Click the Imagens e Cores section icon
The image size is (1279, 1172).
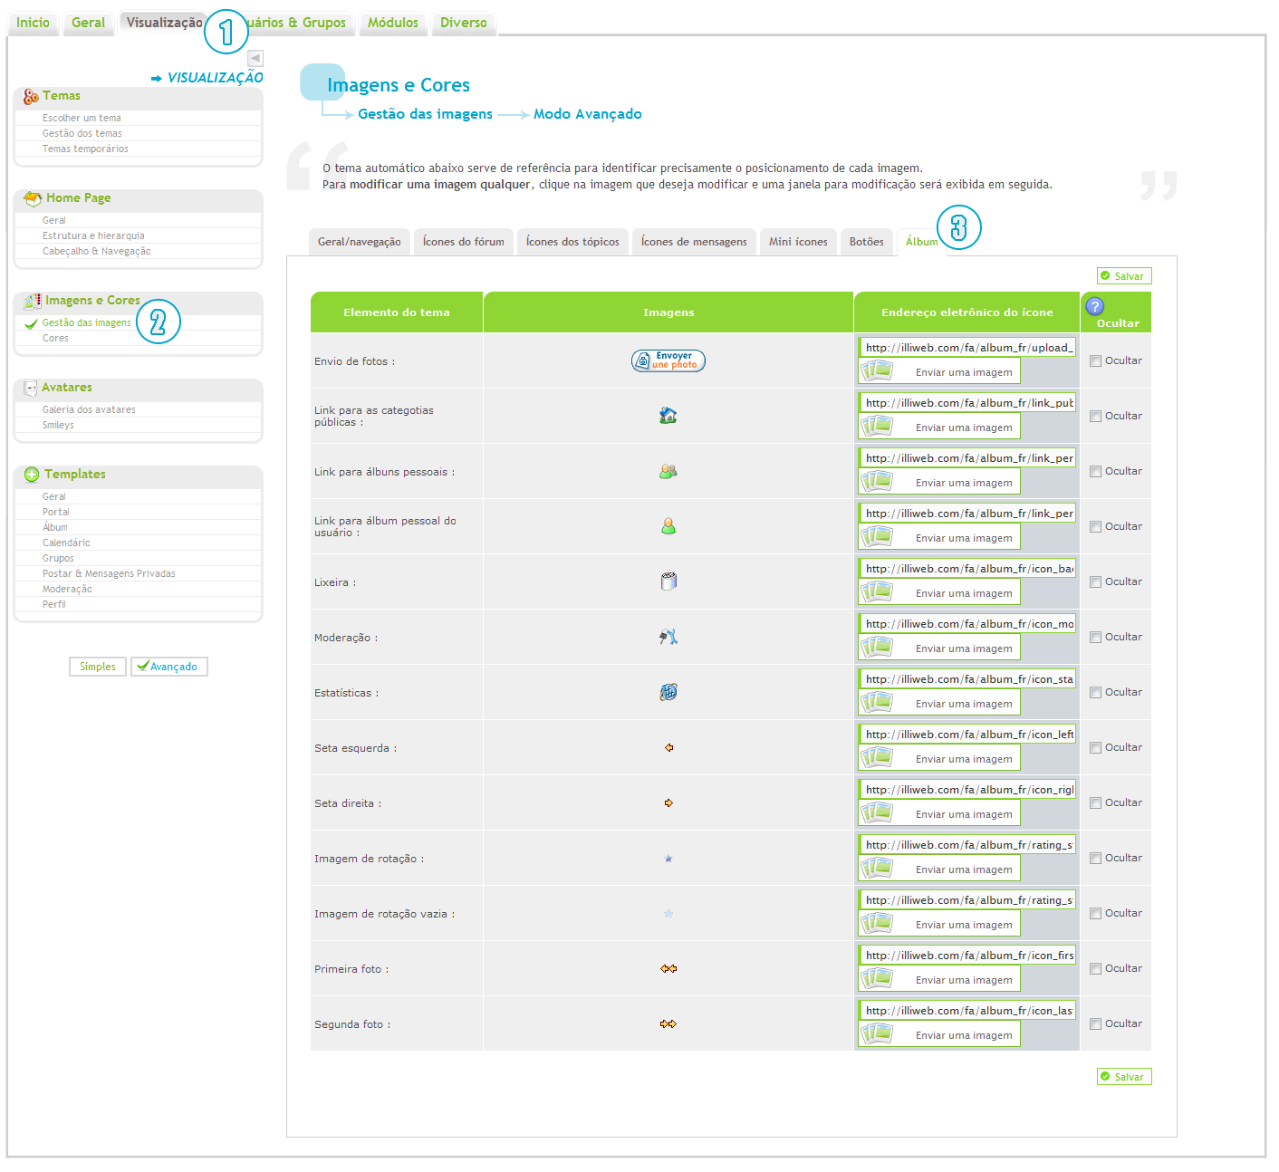click(33, 301)
